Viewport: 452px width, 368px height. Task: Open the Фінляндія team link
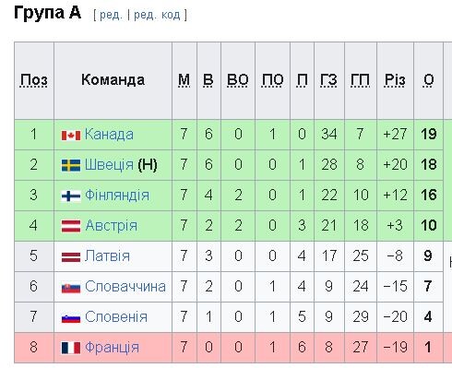117,196
